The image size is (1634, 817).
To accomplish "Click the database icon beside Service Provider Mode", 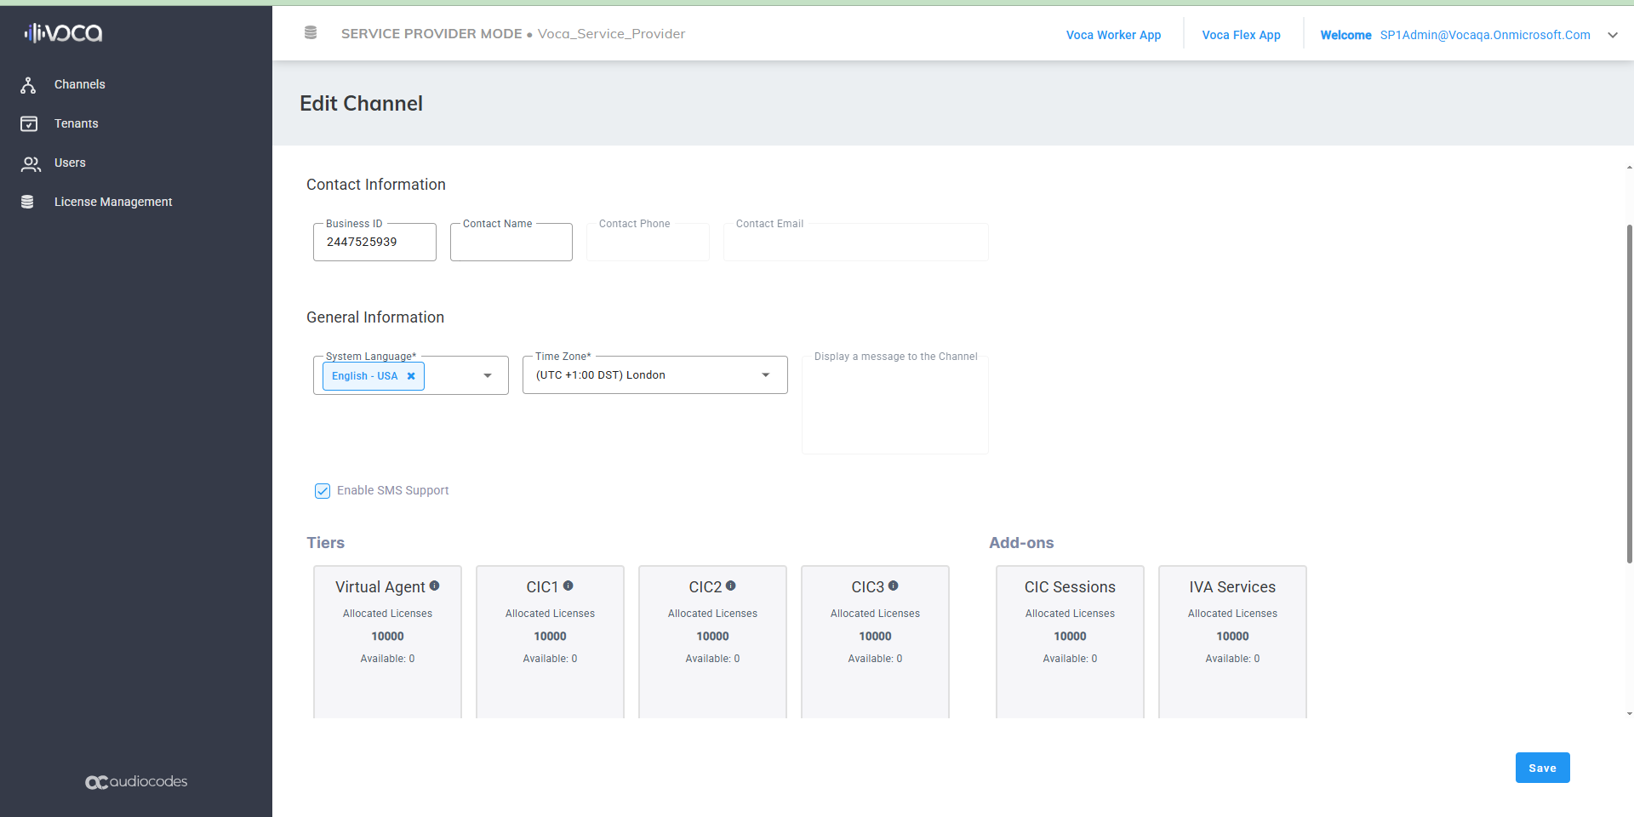I will click(311, 33).
